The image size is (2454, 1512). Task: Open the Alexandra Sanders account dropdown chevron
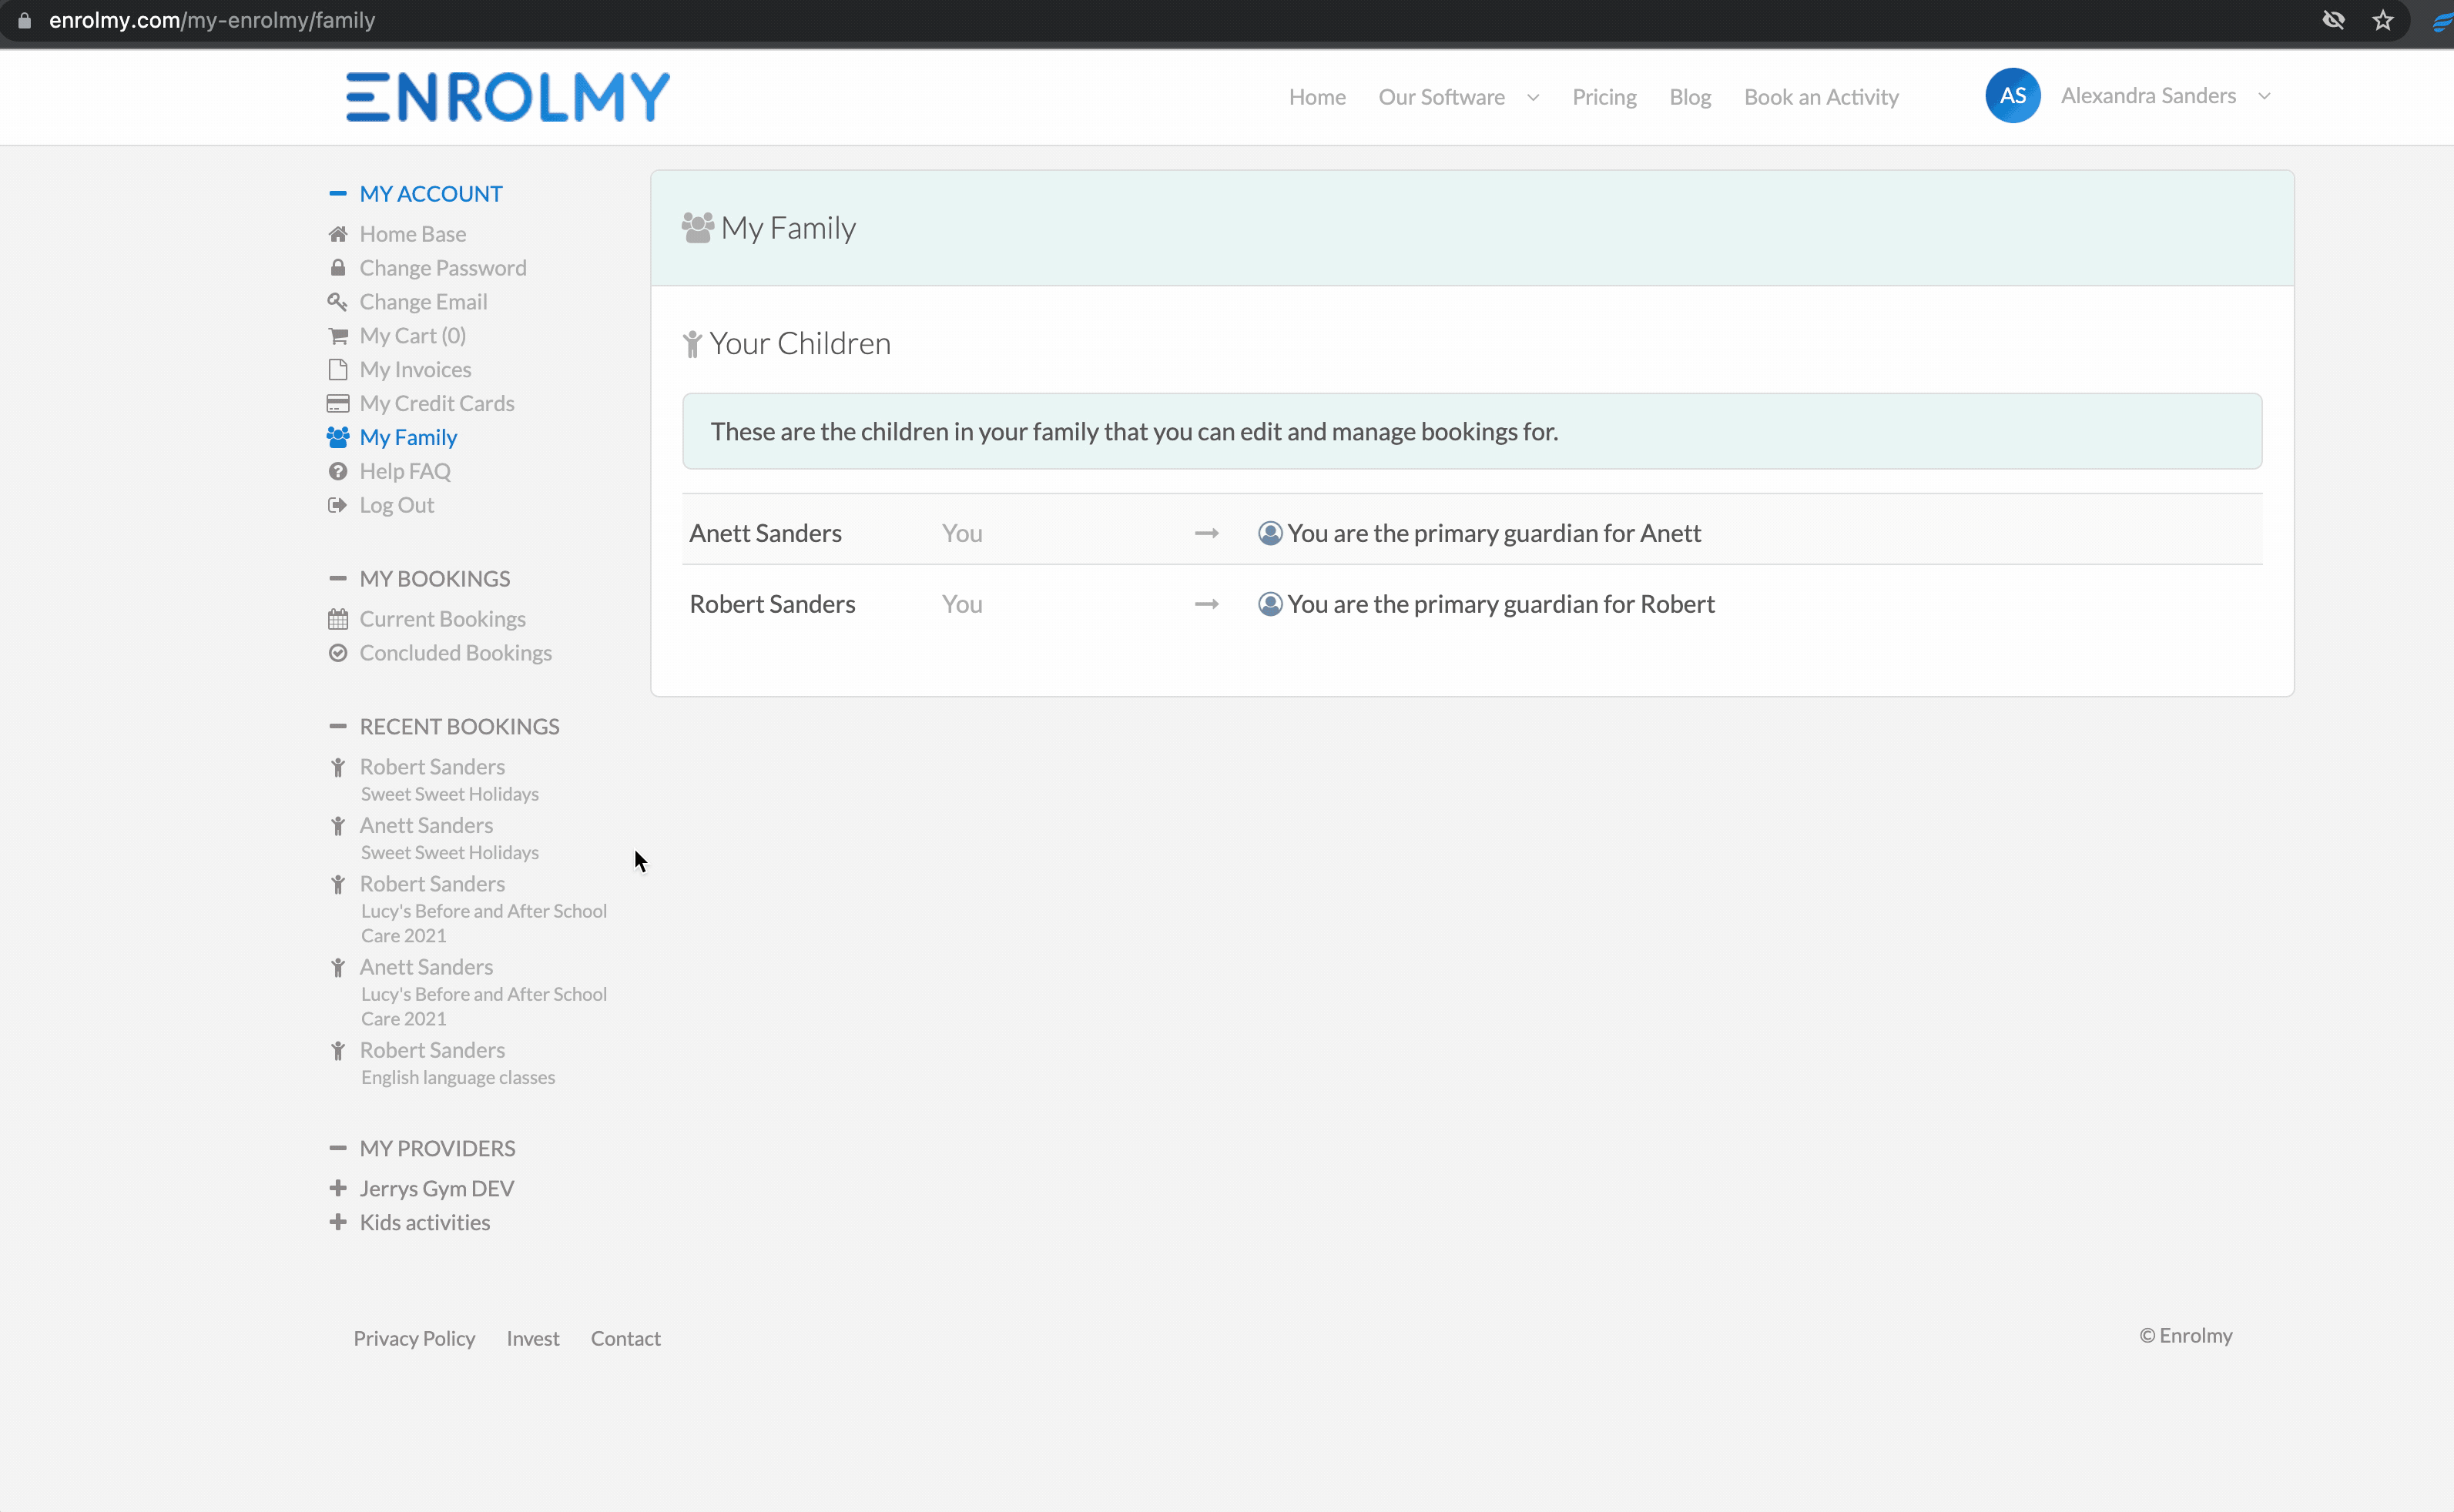(x=2265, y=96)
